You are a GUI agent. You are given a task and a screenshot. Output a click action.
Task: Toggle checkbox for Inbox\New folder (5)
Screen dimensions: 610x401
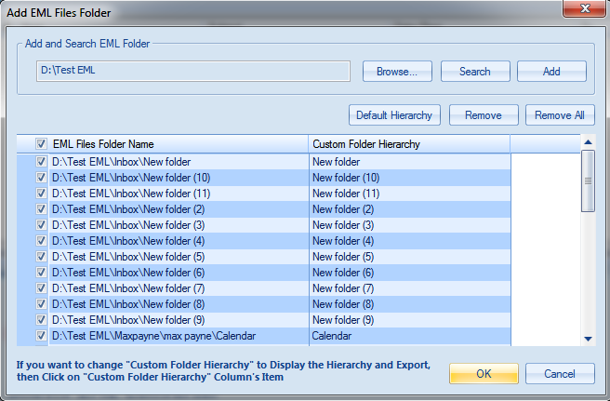pyautogui.click(x=41, y=257)
